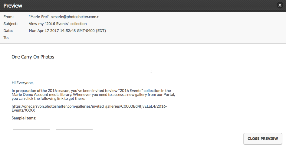This screenshot has height=149, width=286.
Task: Click the "One Carry-On Photos" heading
Action: click(x=33, y=57)
